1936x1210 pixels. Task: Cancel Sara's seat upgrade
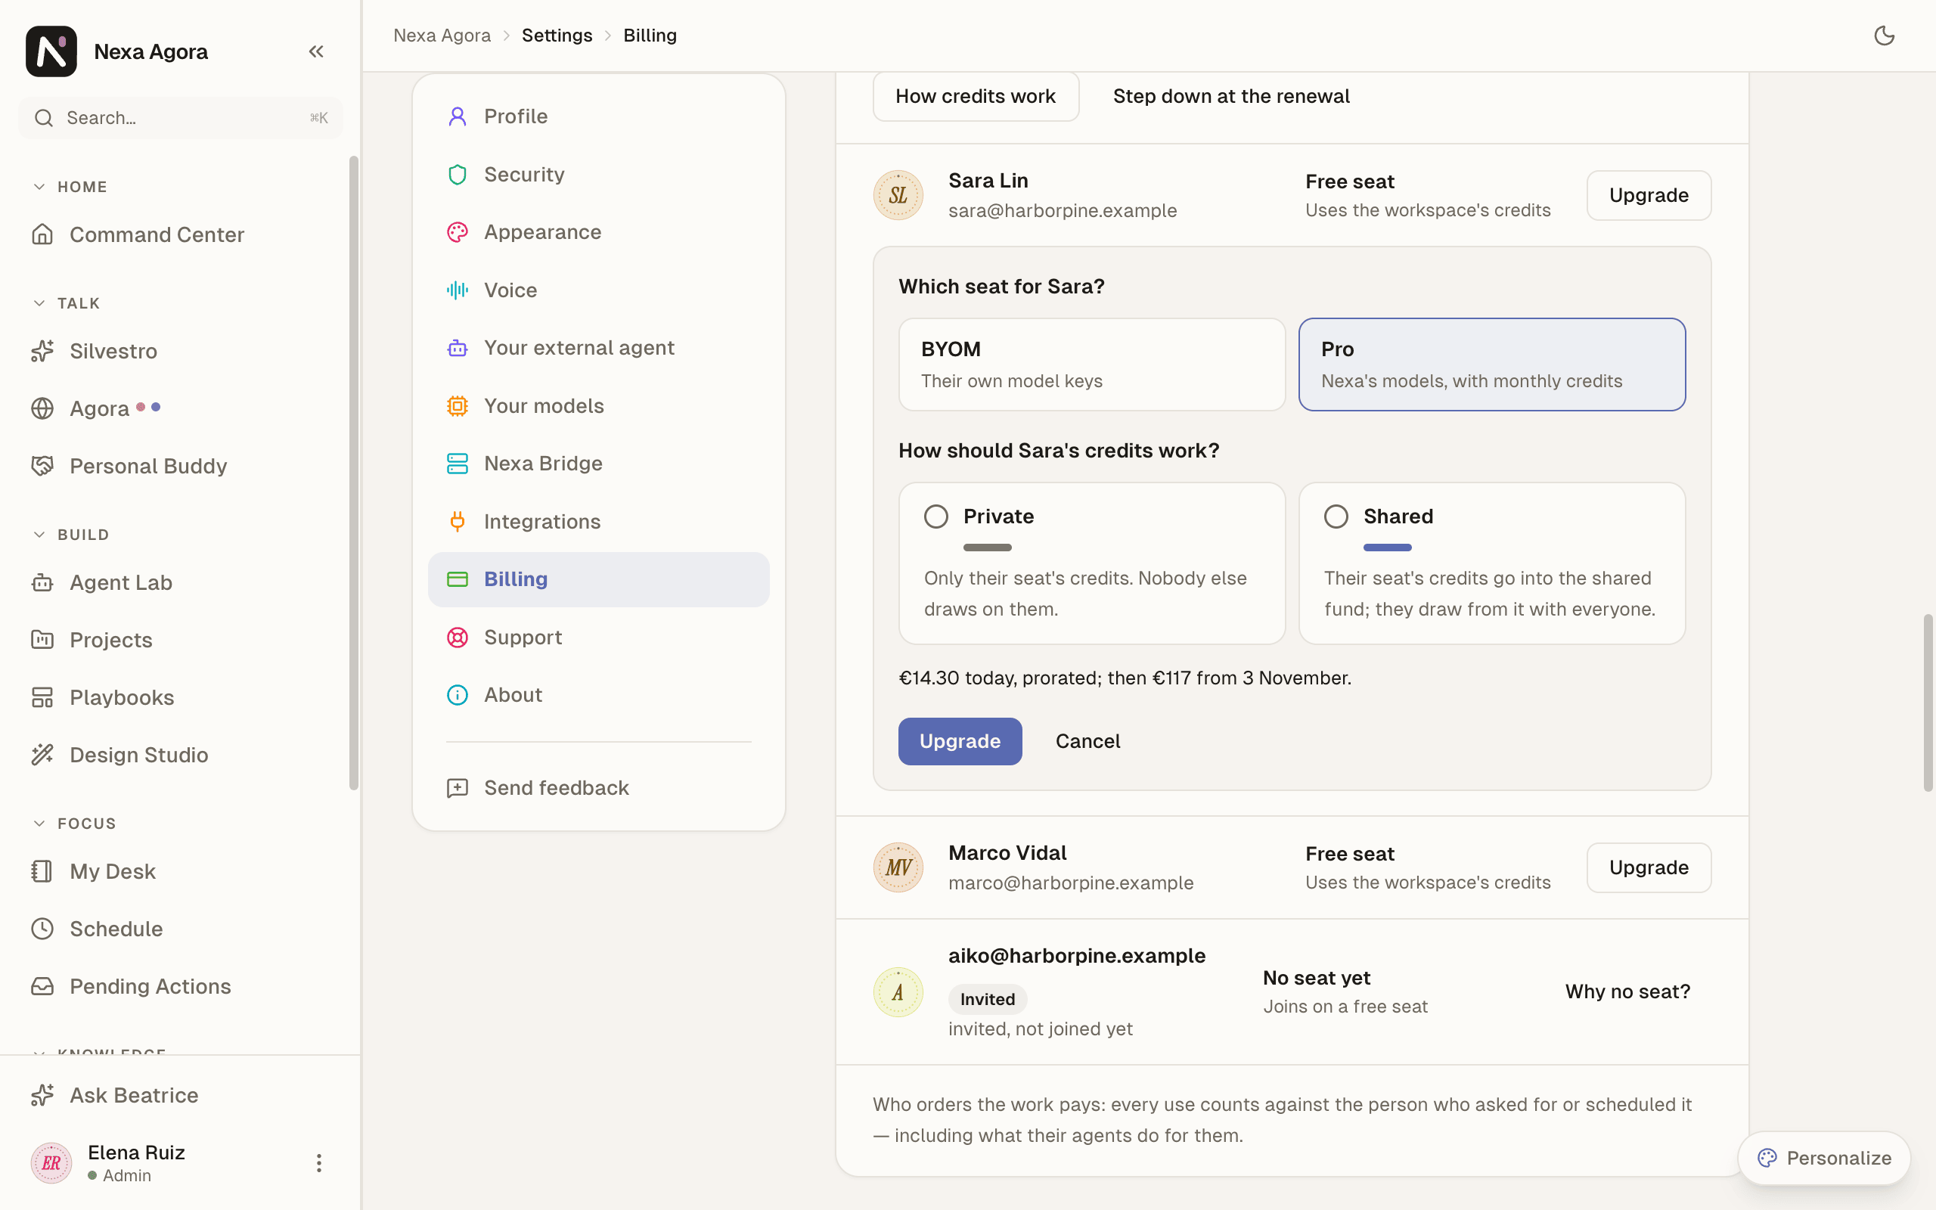(x=1087, y=742)
